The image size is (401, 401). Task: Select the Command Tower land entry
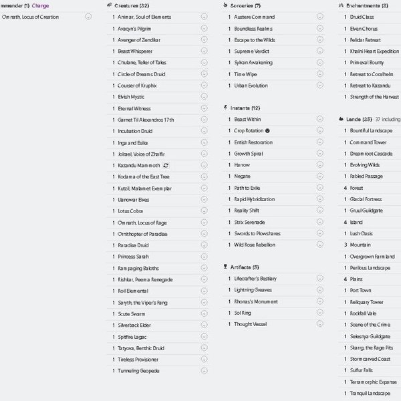(368, 142)
